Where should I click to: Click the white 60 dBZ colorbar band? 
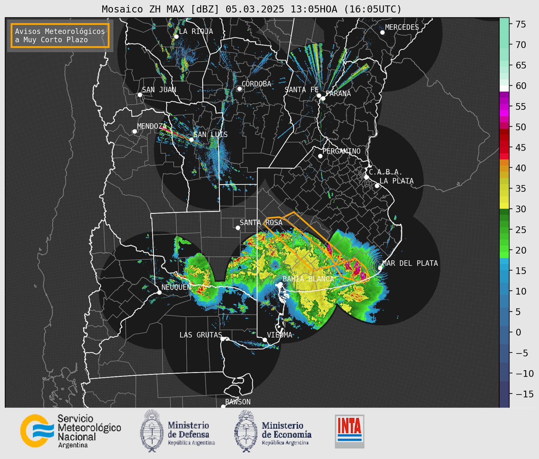tap(504, 88)
